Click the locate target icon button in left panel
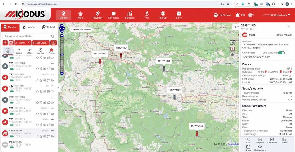The width and height of the screenshot is (295, 152). [x=5, y=43]
